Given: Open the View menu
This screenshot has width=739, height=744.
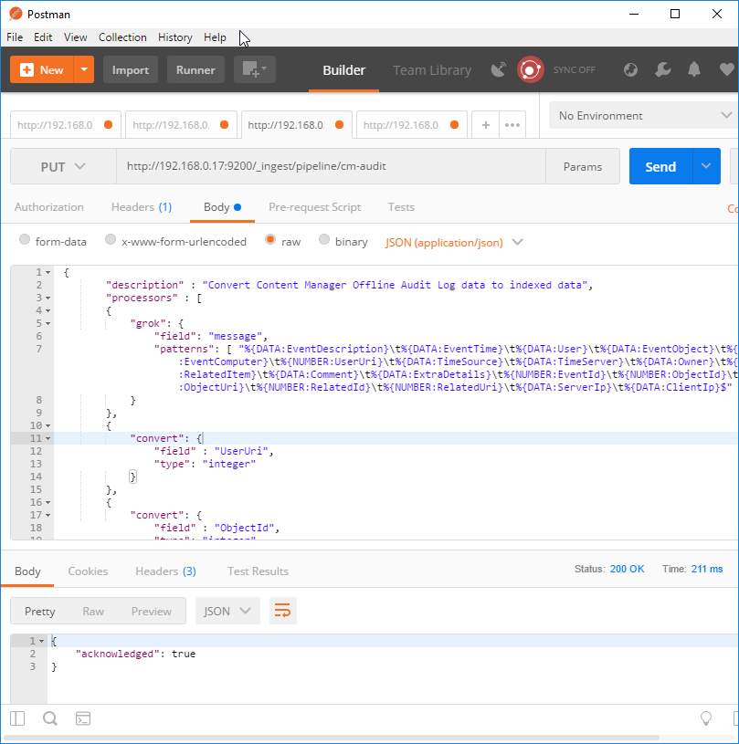Looking at the screenshot, I should coord(76,37).
